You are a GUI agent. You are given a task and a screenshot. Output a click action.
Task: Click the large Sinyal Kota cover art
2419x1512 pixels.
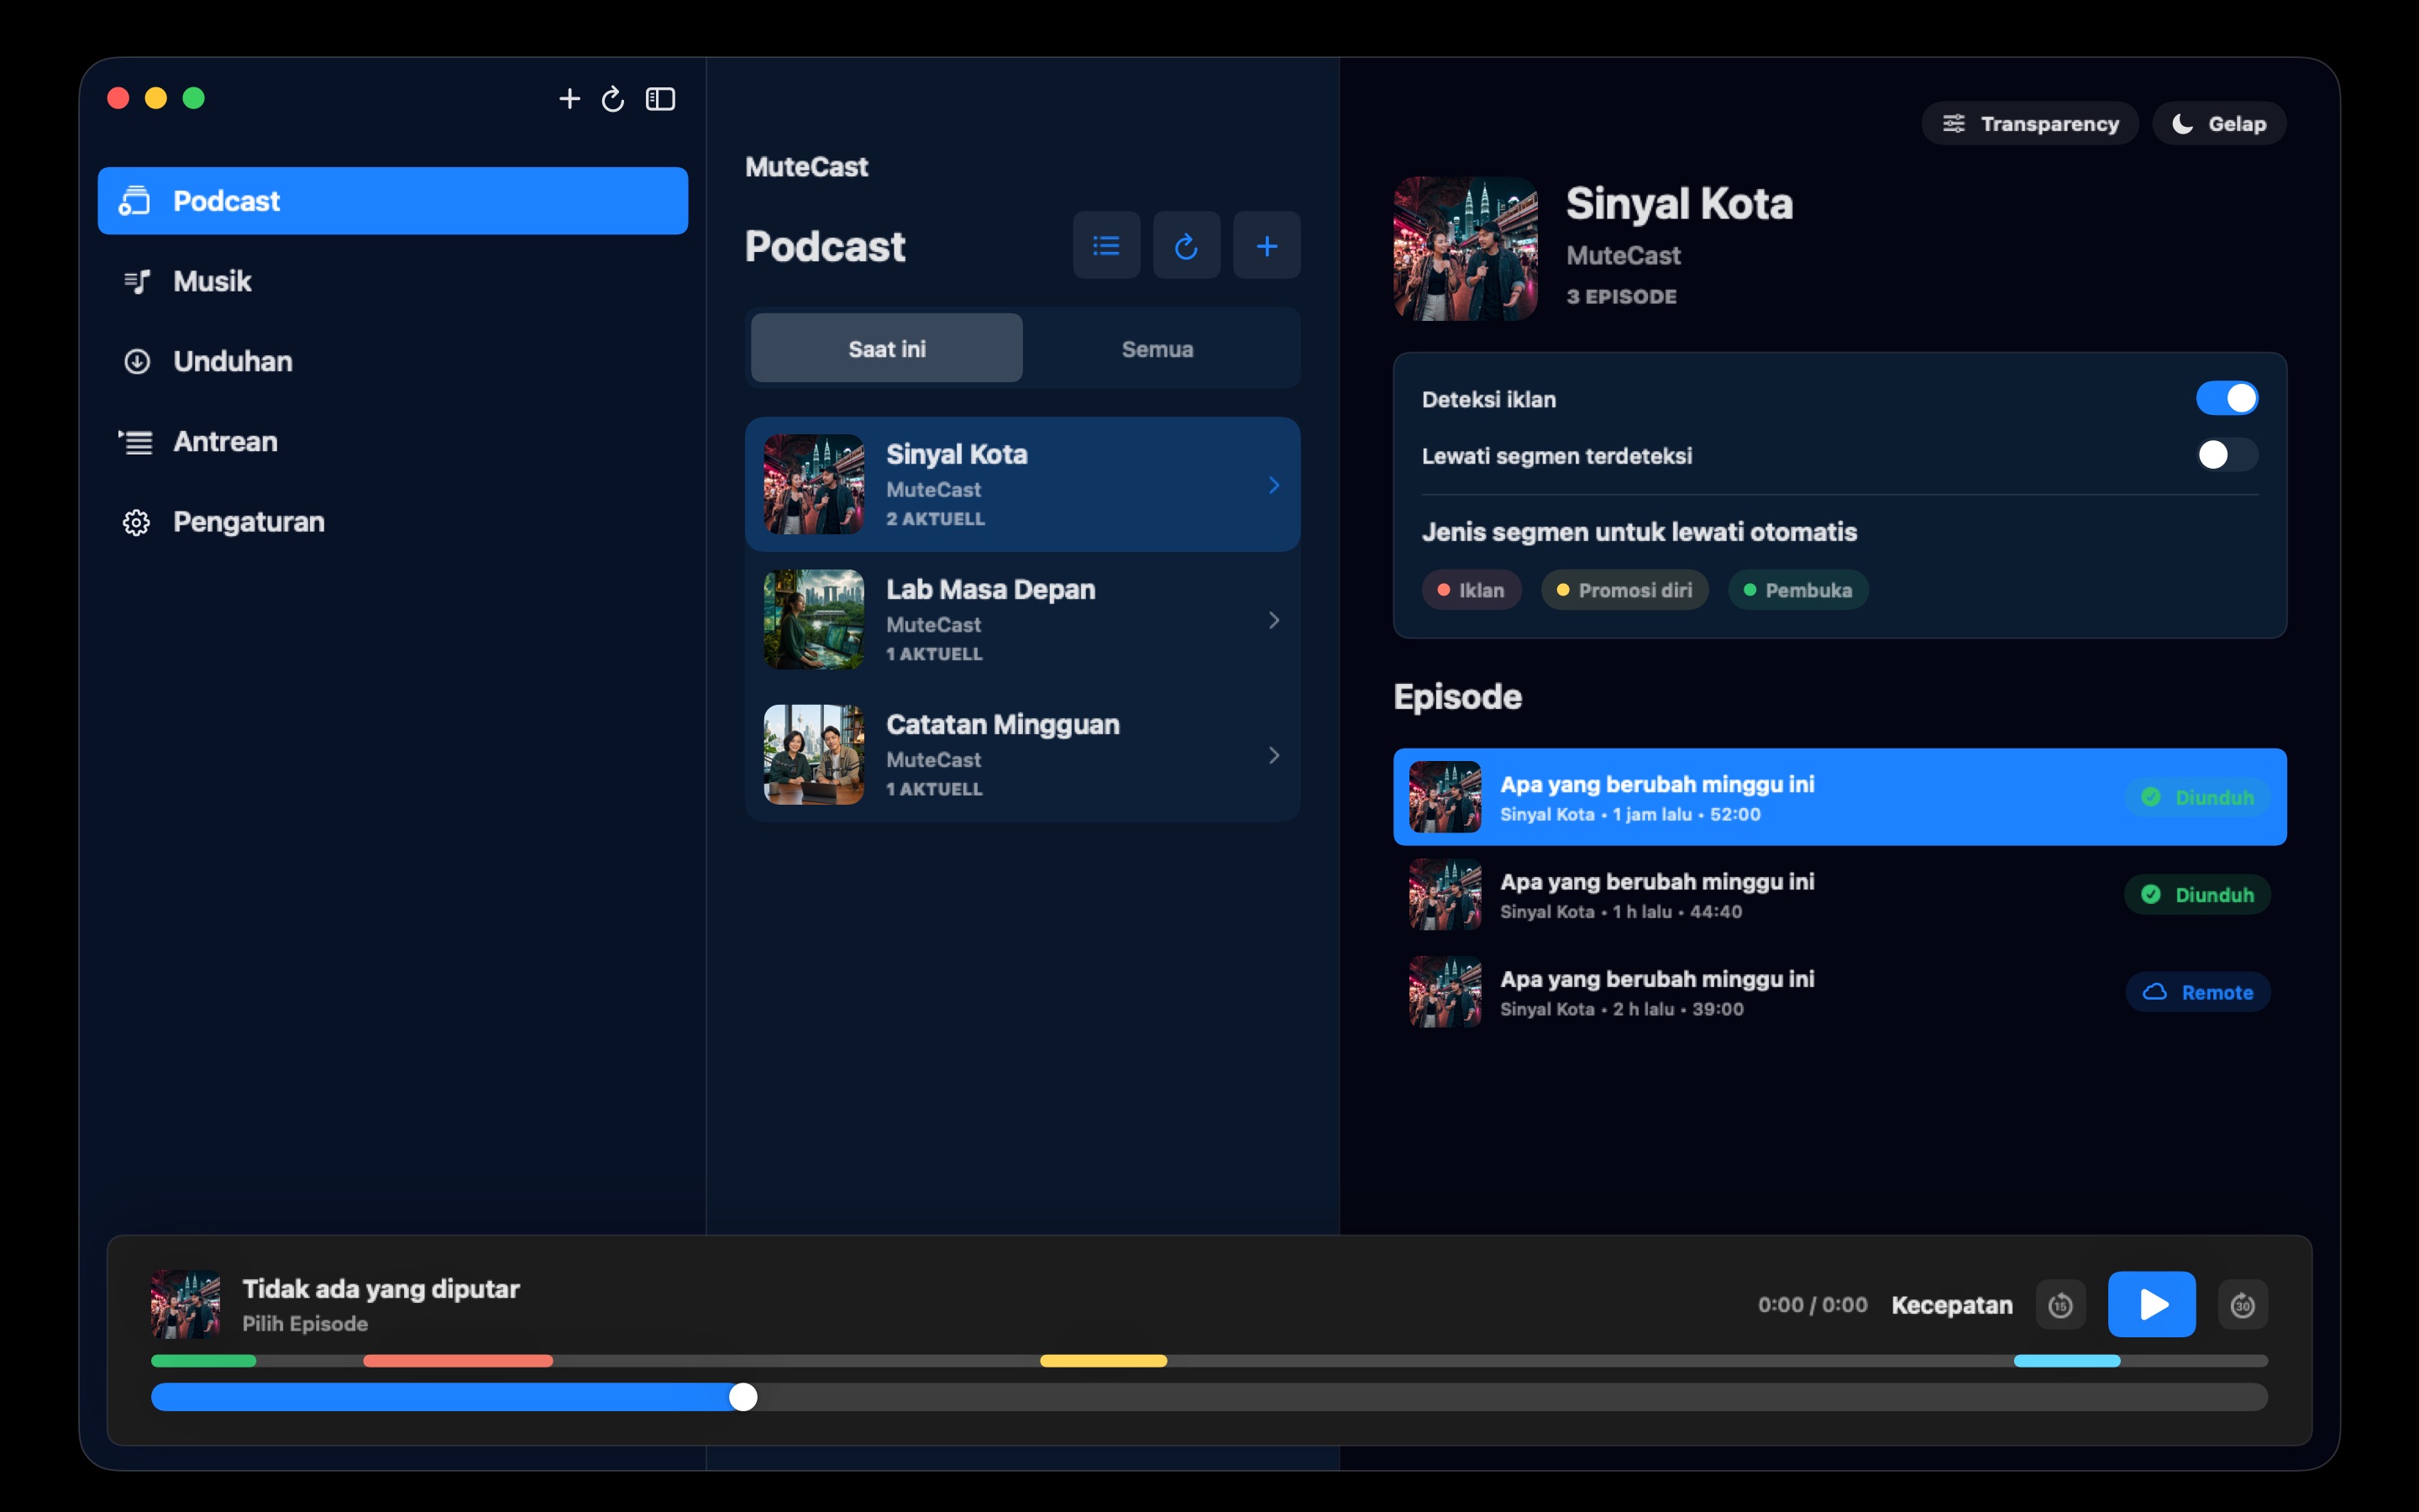(1466, 249)
